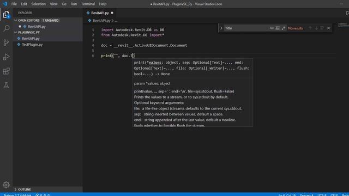
Task: Toggle Find in Selection
Action: coord(322,28)
